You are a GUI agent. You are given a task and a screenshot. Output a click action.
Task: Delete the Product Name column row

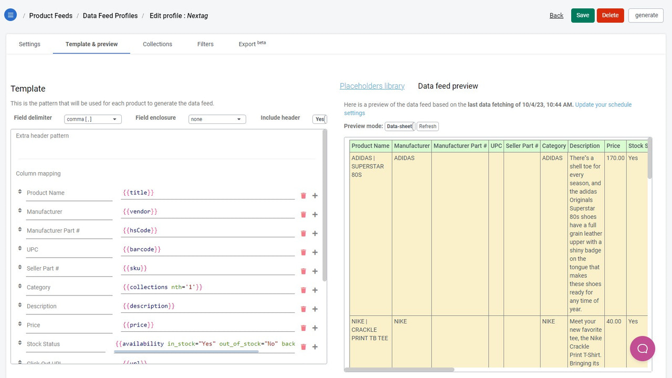tap(303, 196)
